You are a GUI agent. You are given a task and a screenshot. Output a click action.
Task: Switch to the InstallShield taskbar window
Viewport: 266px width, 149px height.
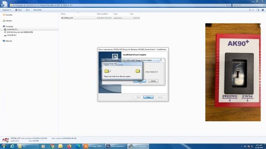point(116,146)
